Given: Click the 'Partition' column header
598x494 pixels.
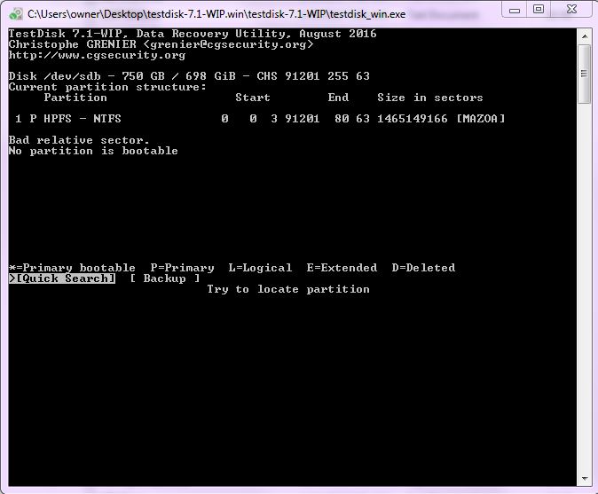Looking at the screenshot, I should [x=75, y=98].
